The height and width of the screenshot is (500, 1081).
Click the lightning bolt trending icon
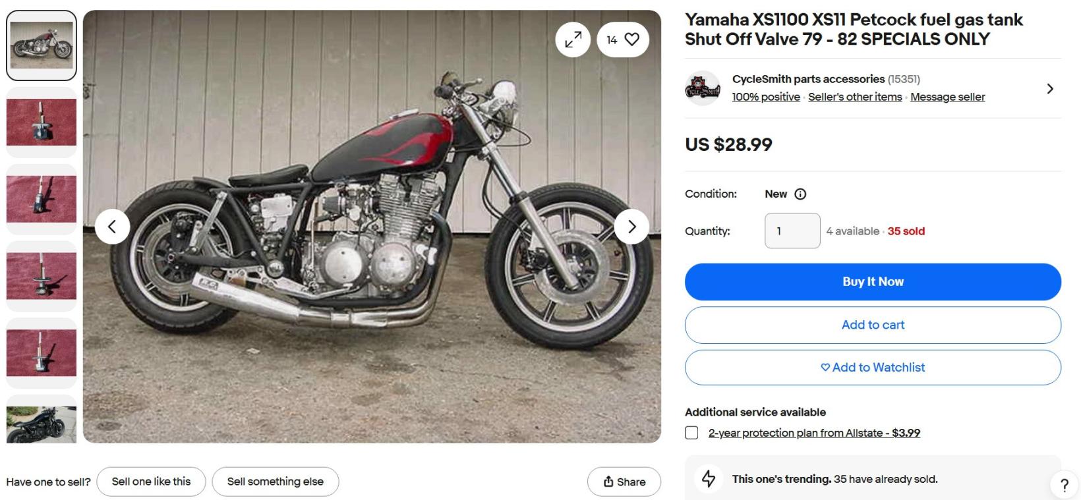click(709, 478)
